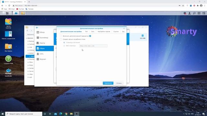This screenshot has width=207, height=116.
Task: Open DSM widgets panel icon
Action: (x=199, y=13)
